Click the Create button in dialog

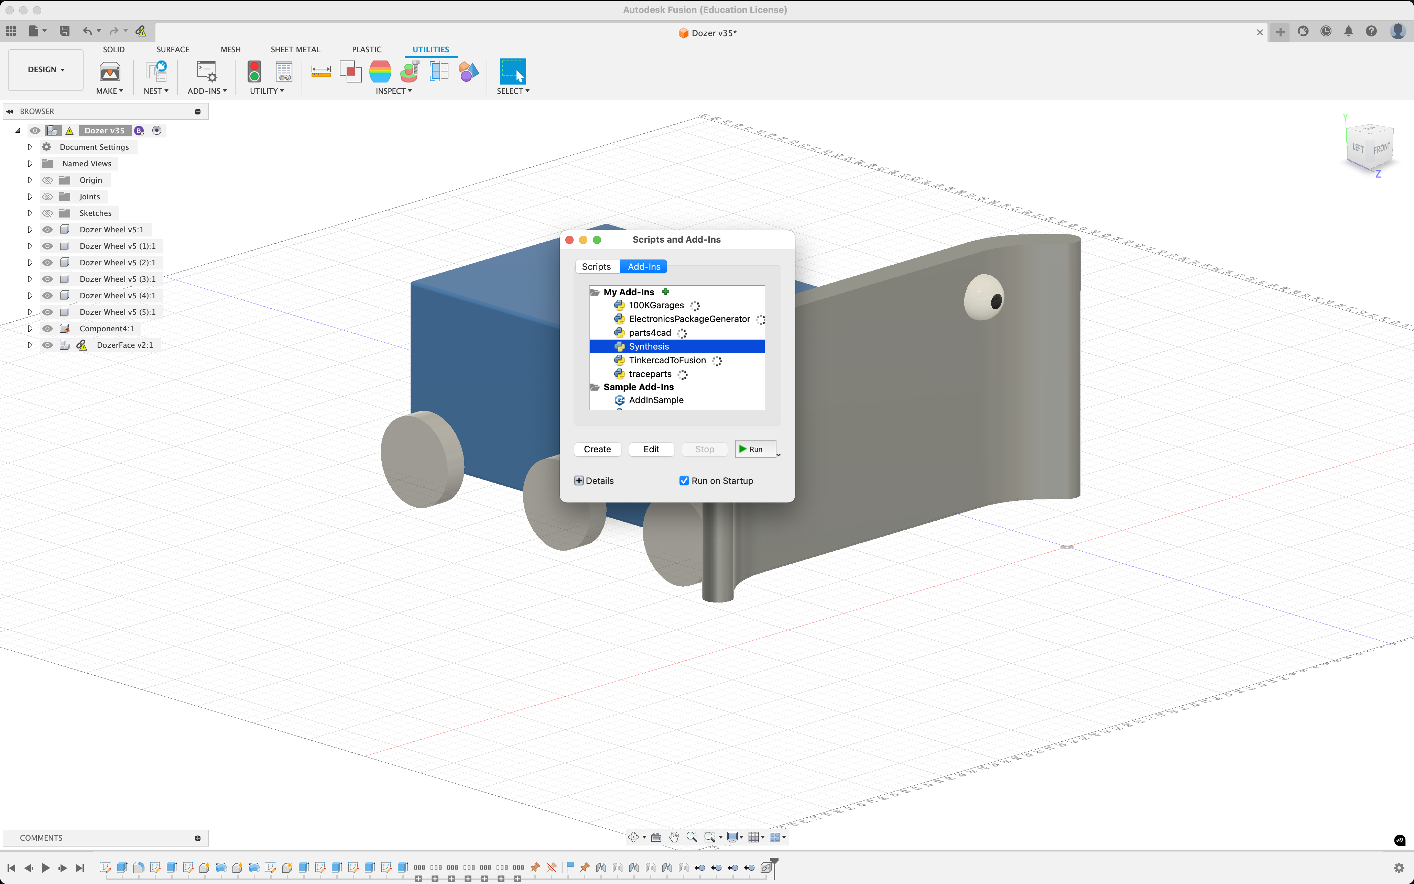pyautogui.click(x=597, y=449)
